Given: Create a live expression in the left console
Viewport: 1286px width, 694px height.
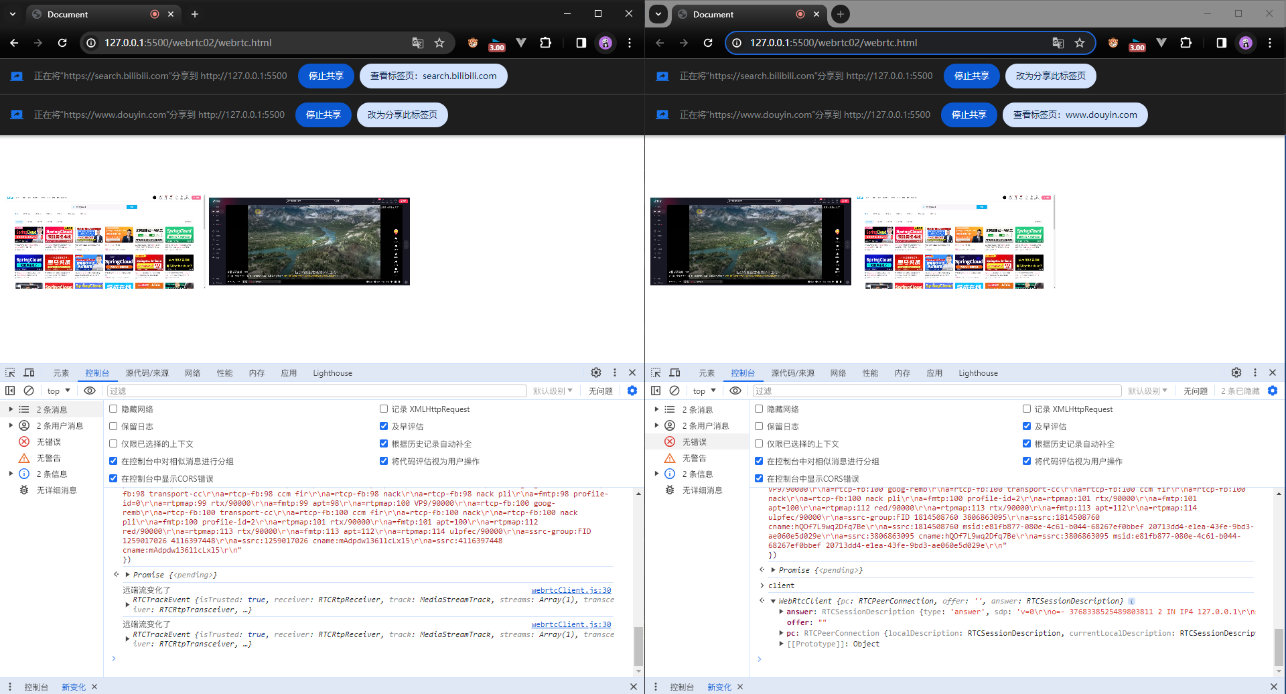Looking at the screenshot, I should [x=90, y=391].
